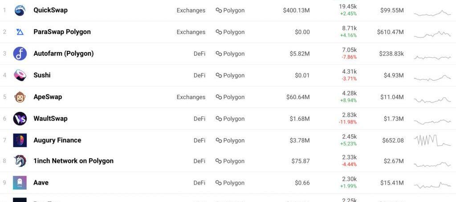Open the QuickSwap activity sparkline chart
This screenshot has height=202, width=456.
[432, 13]
